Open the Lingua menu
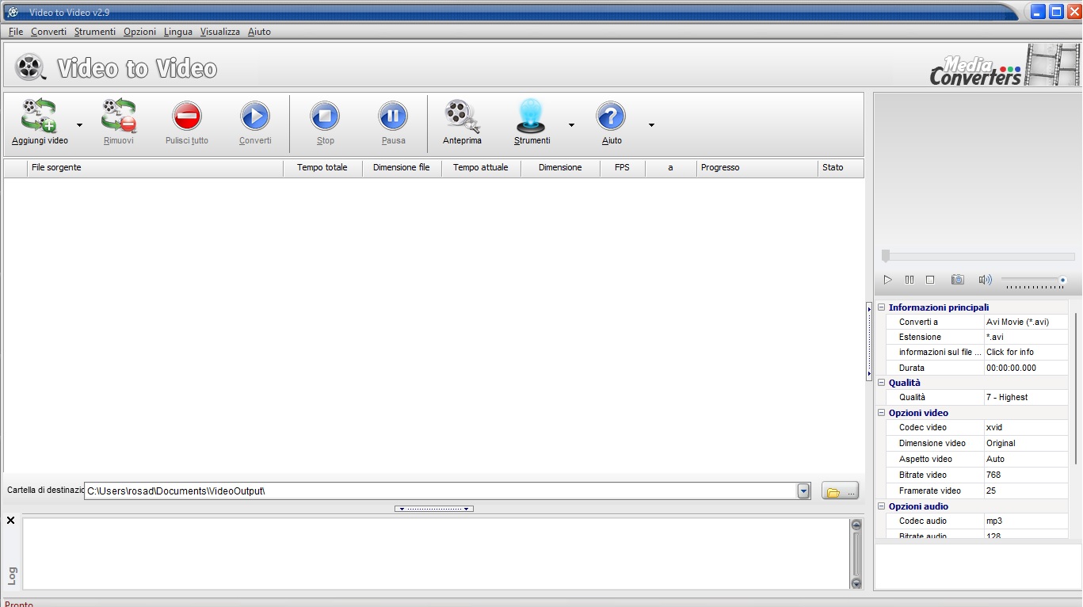 tap(177, 32)
